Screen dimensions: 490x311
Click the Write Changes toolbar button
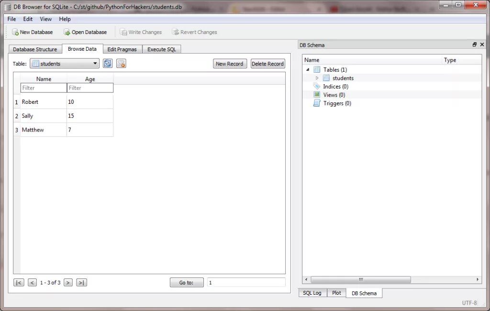click(x=141, y=32)
